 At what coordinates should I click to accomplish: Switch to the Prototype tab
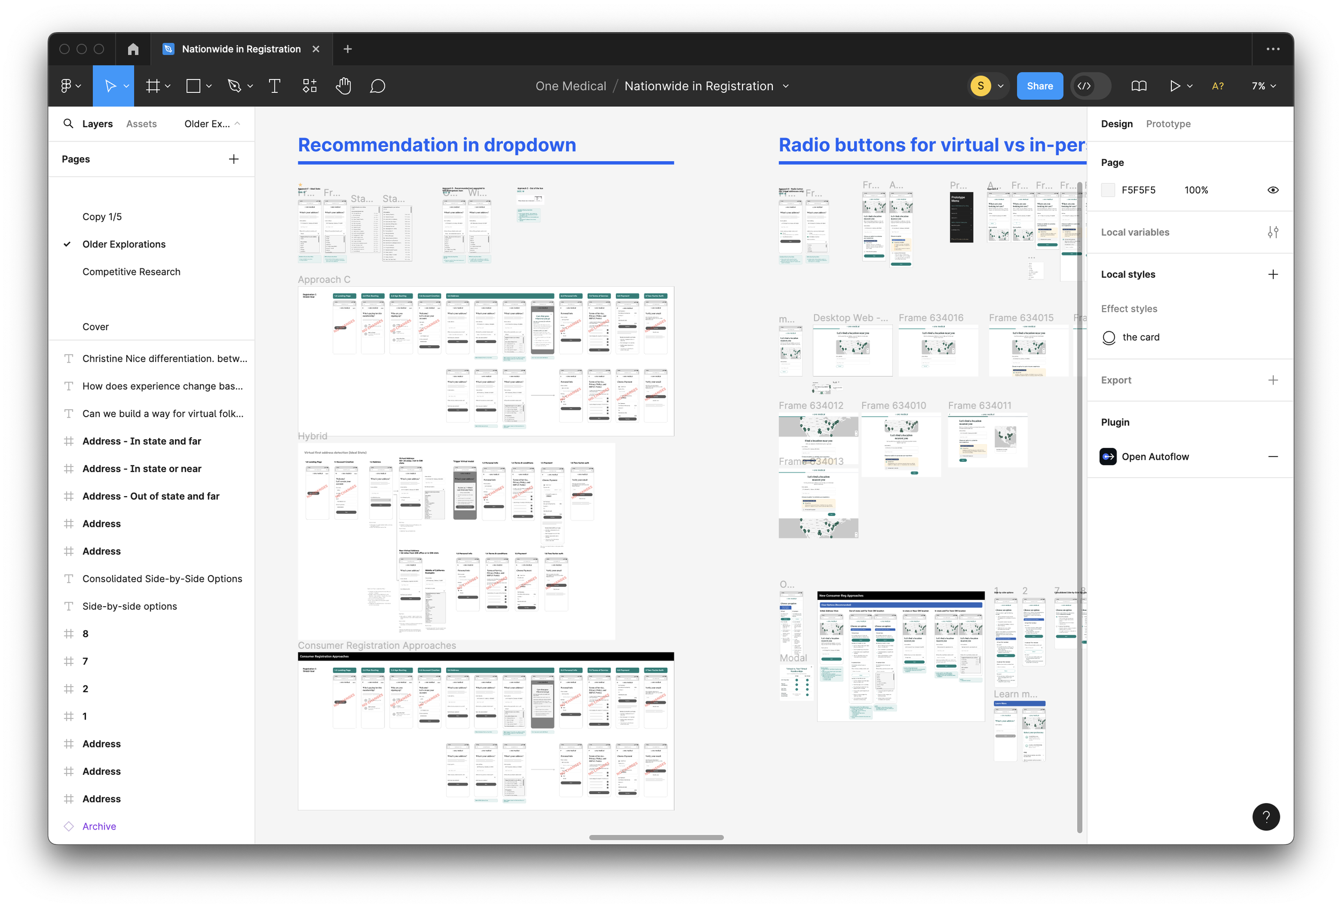(x=1168, y=124)
